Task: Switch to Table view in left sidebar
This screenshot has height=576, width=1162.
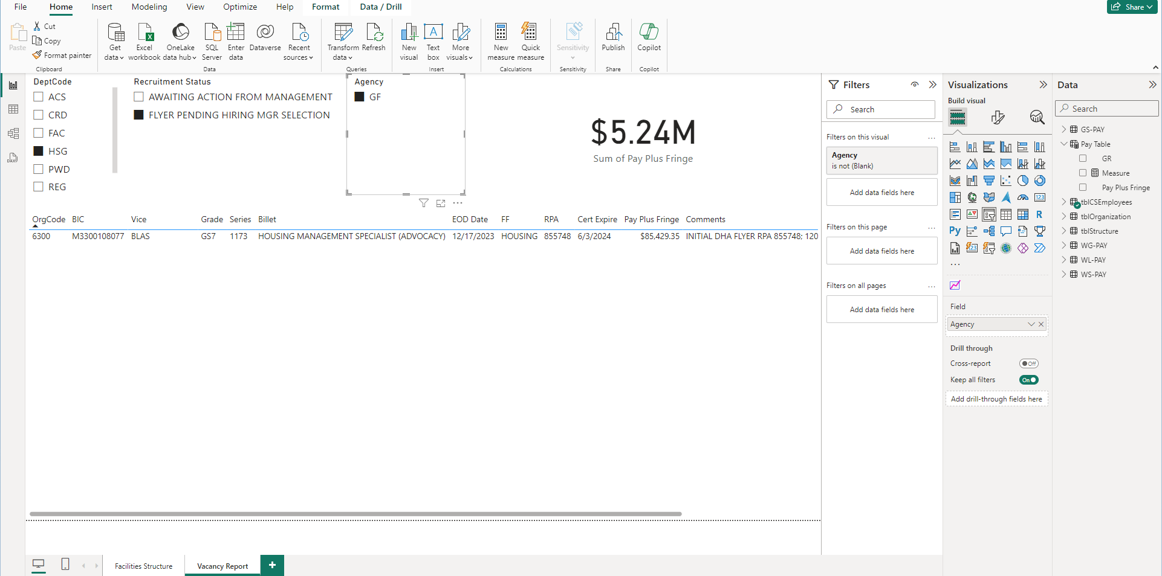Action: [13, 109]
